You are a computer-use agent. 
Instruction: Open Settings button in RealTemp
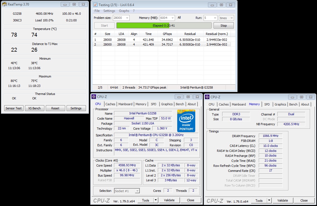(x=76, y=108)
